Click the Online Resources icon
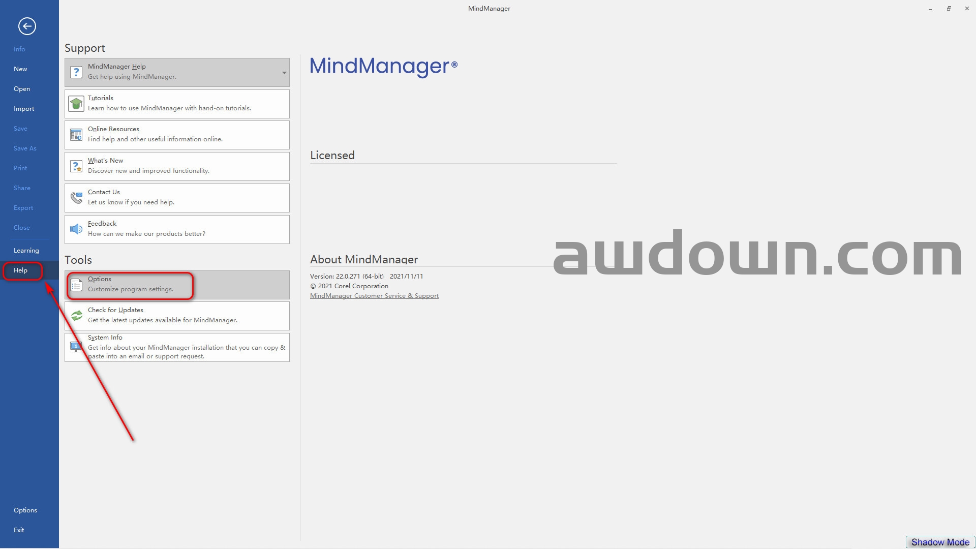This screenshot has width=976, height=549. click(x=76, y=135)
